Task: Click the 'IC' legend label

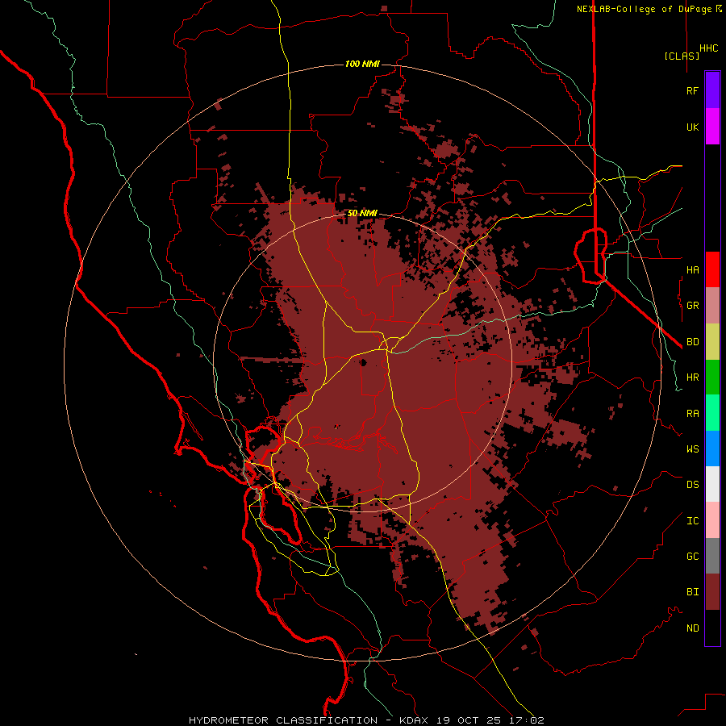Action: tap(692, 521)
